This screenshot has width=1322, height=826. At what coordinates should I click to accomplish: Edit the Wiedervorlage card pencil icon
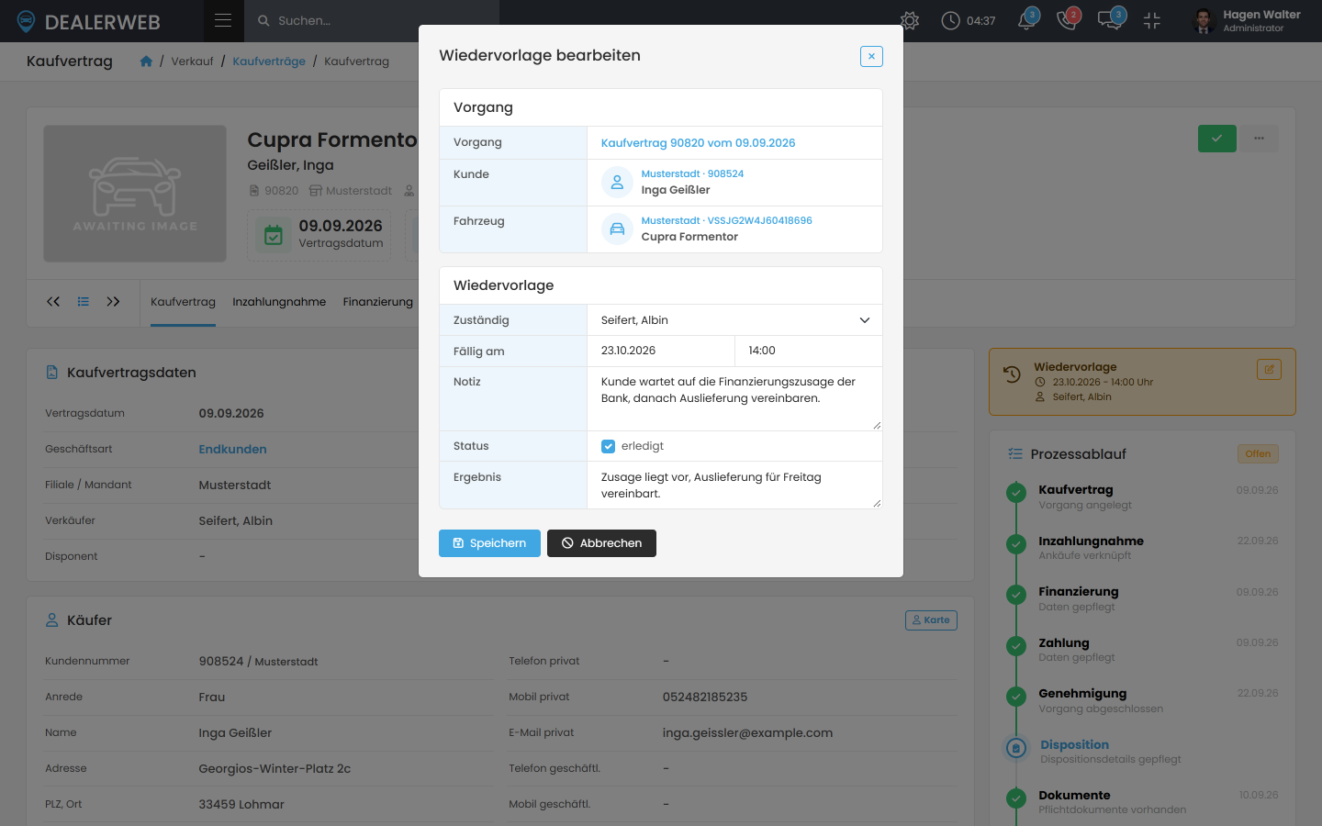tap(1269, 369)
